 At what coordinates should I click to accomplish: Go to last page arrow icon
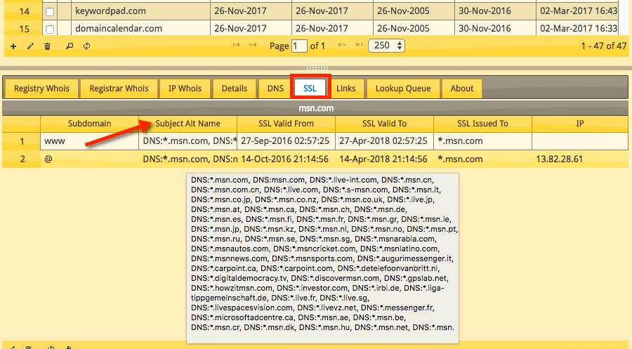click(359, 45)
